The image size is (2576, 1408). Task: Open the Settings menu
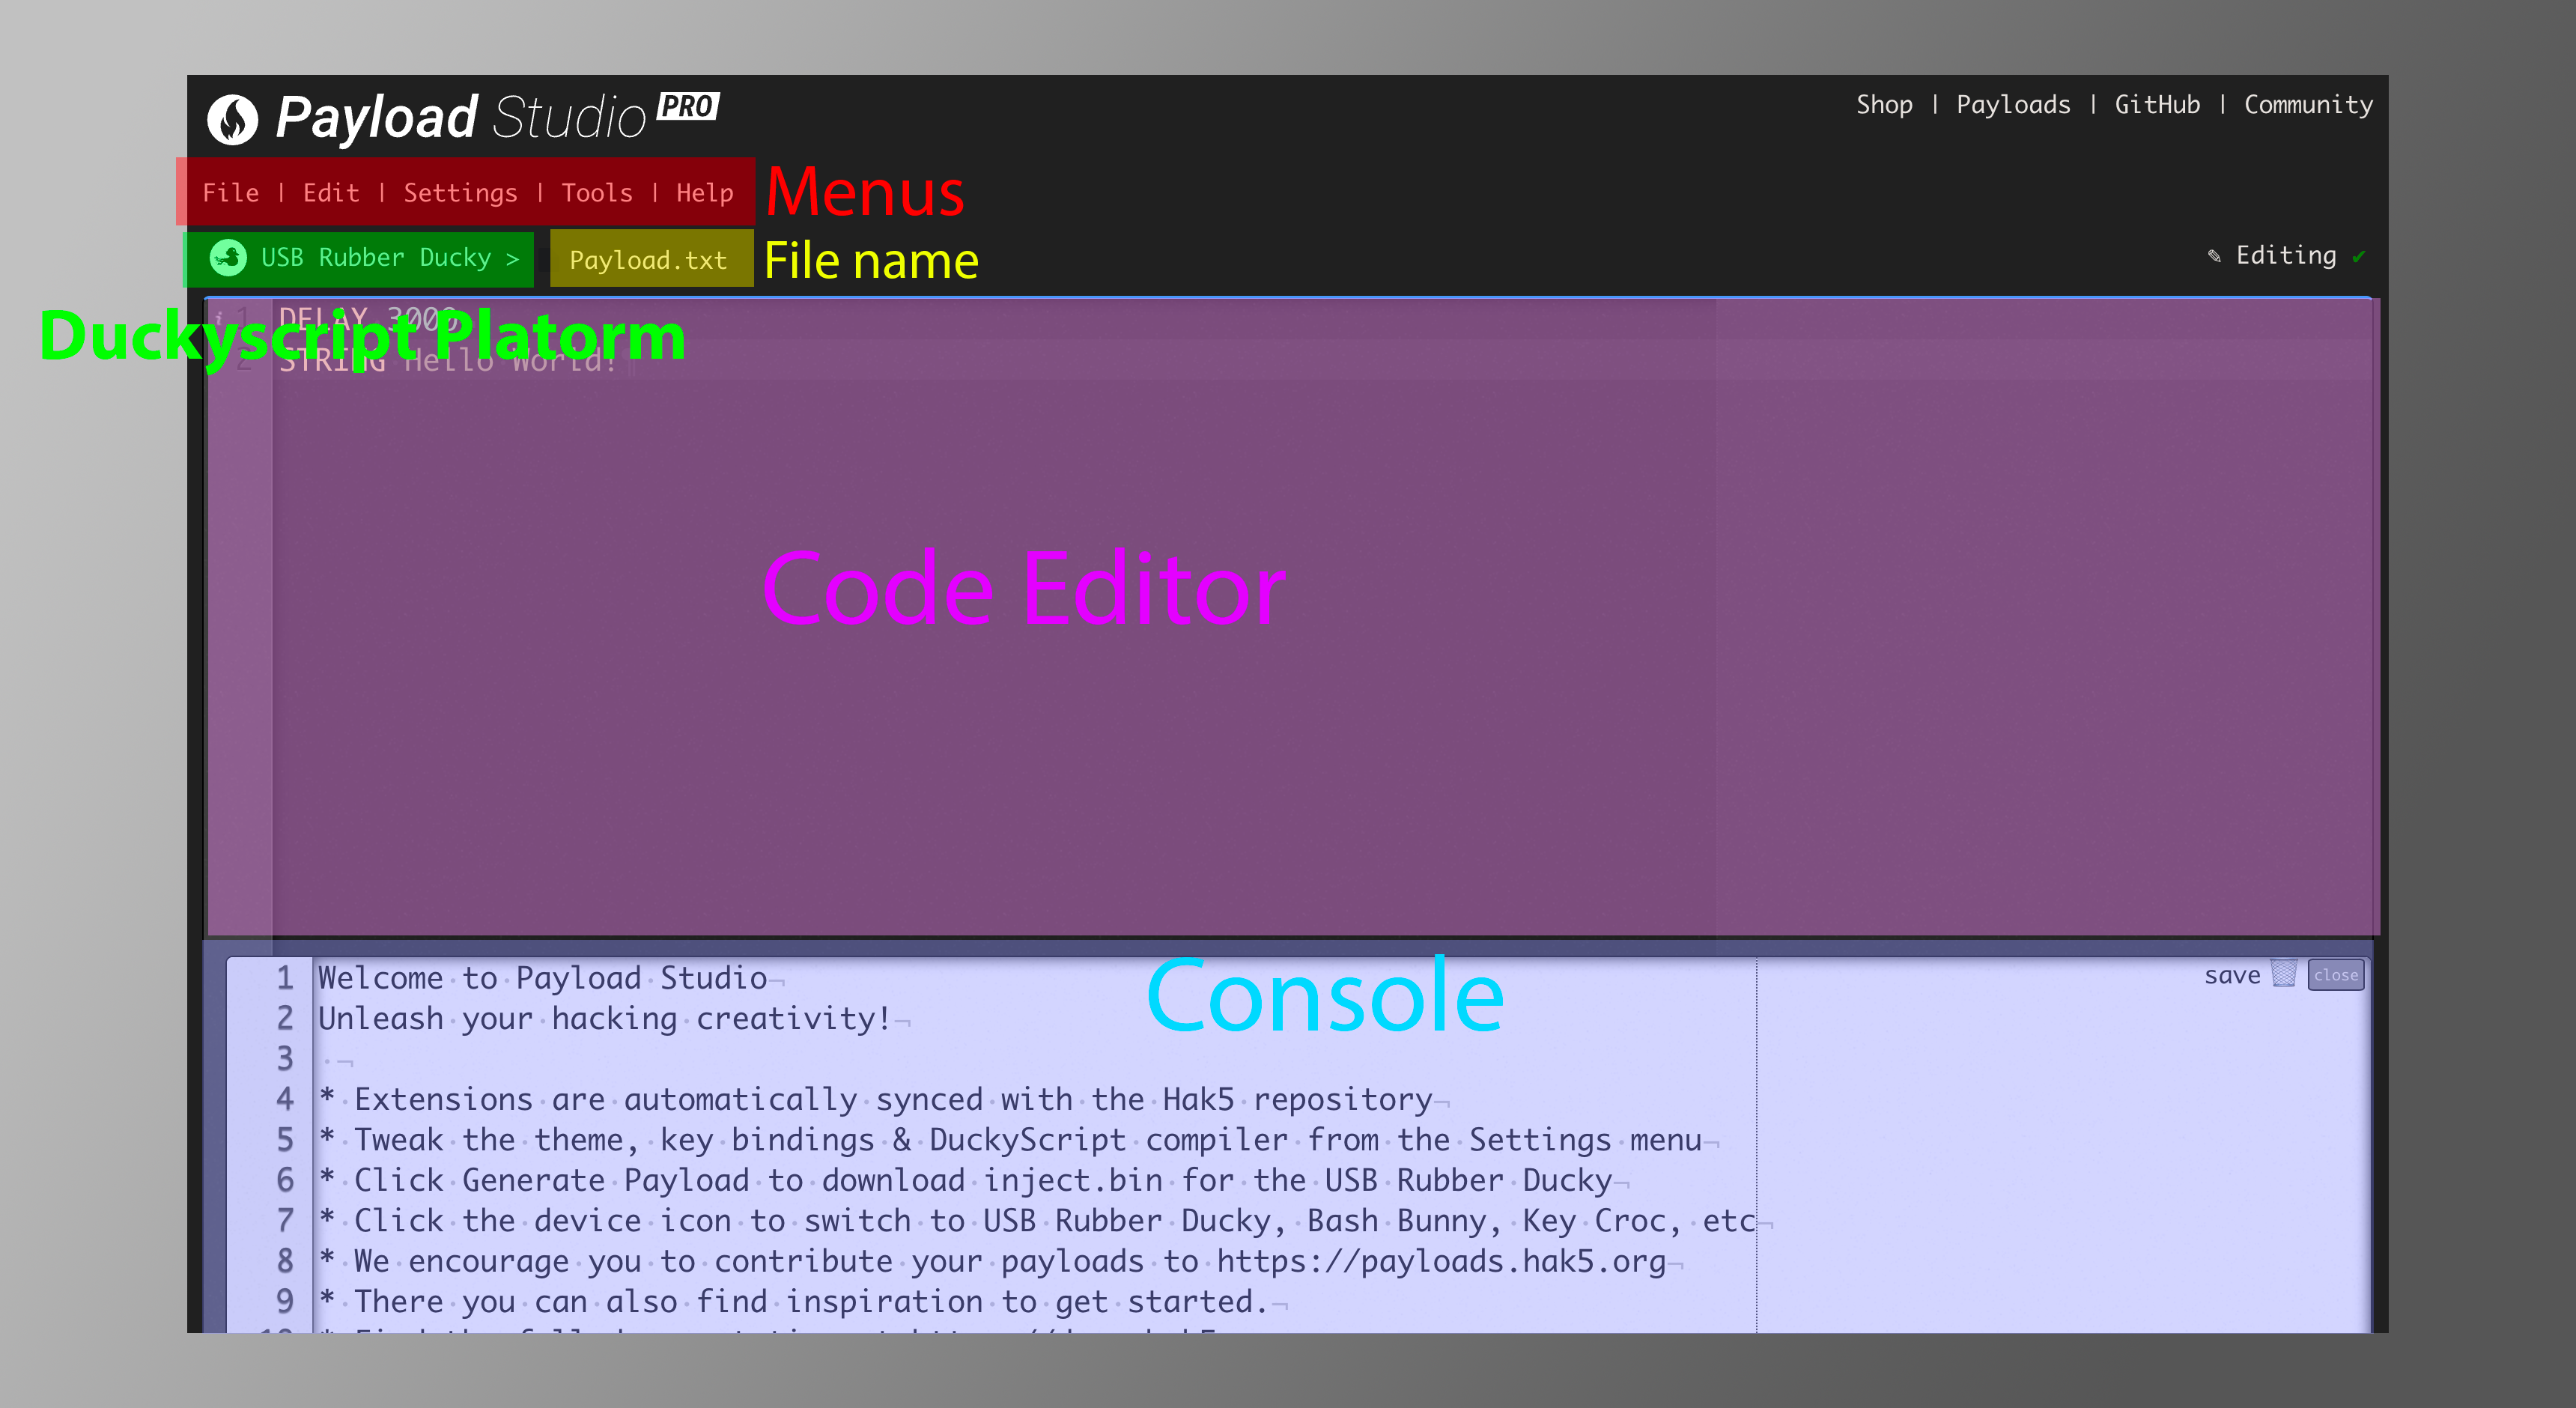pos(460,193)
